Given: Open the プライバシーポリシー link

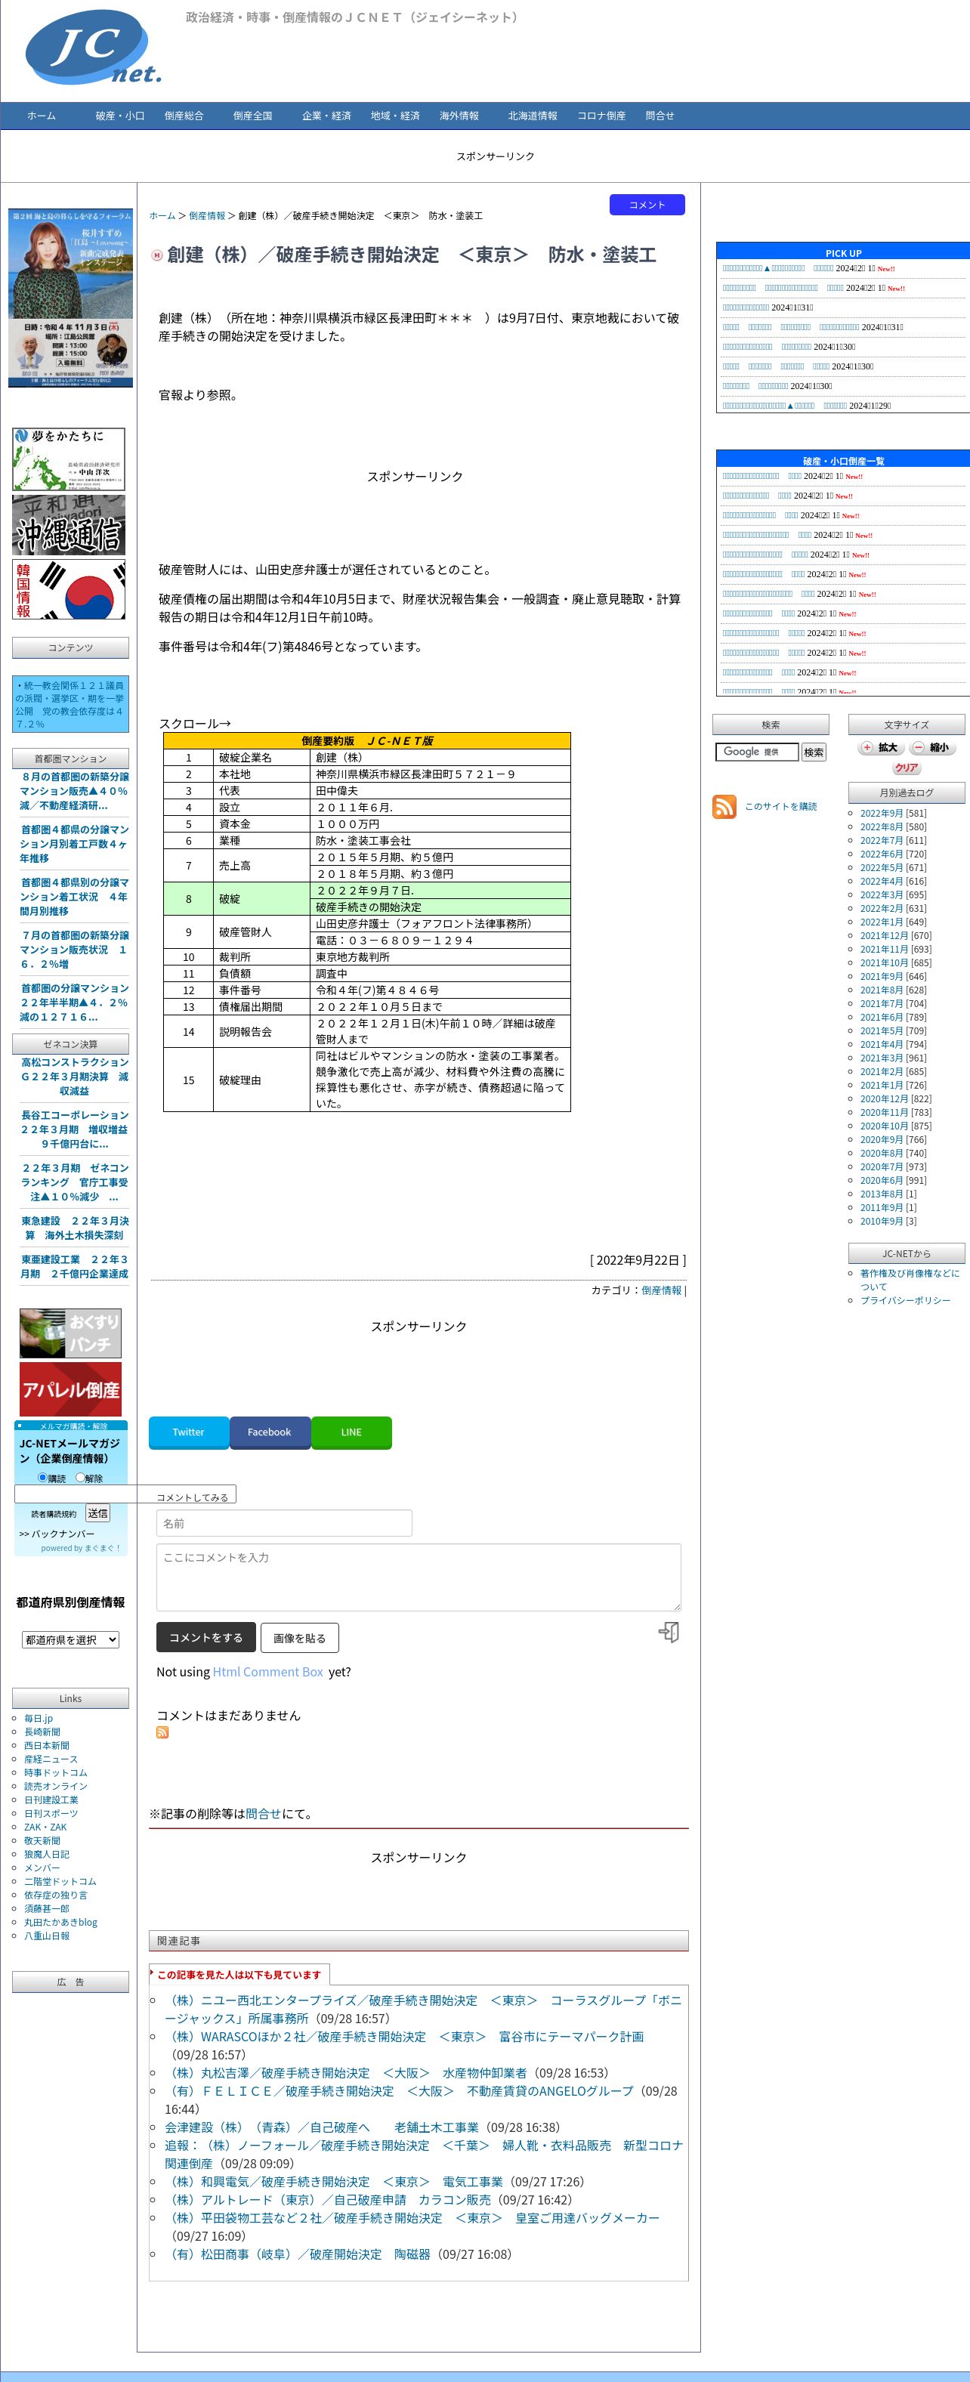Looking at the screenshot, I should tap(905, 1300).
